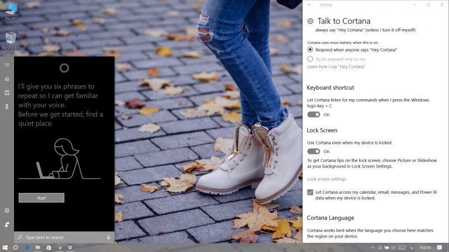Click the Cortana uses more battery note

pos(343,43)
